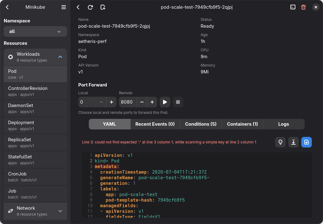
Task: Click the 'labels:' line in the YAML
Action: (110, 189)
